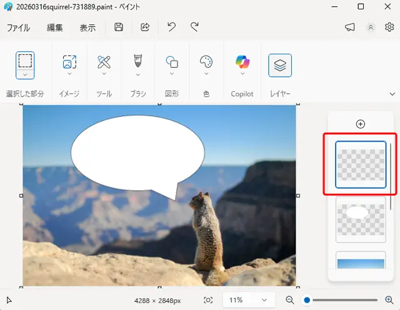Select the ブラシ brush icon
Screen dimensions: 400x310
[x=138, y=61]
